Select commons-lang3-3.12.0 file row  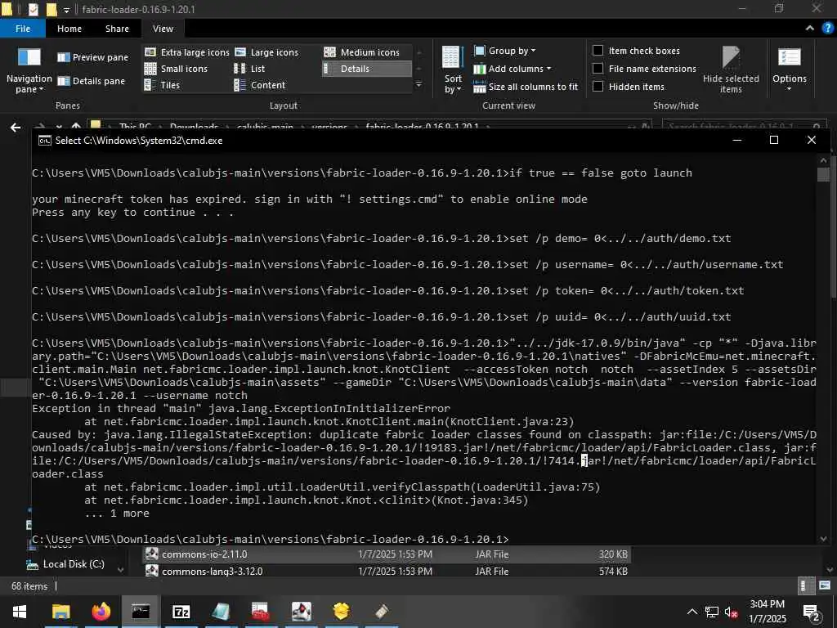click(387, 571)
